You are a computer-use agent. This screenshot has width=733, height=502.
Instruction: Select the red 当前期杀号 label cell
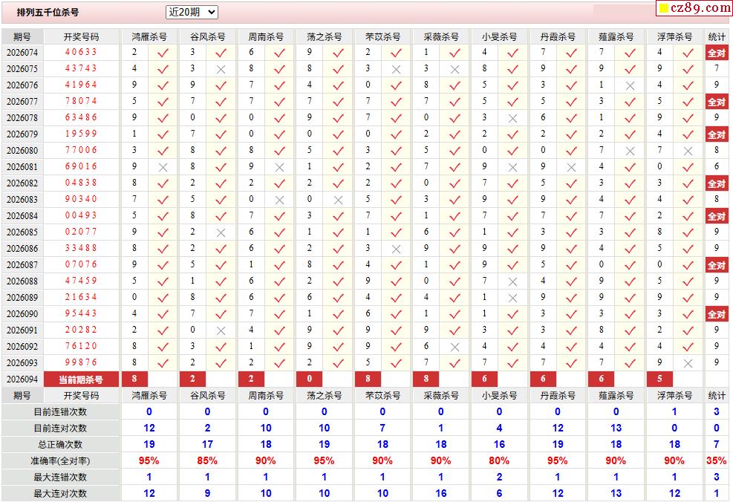click(81, 379)
